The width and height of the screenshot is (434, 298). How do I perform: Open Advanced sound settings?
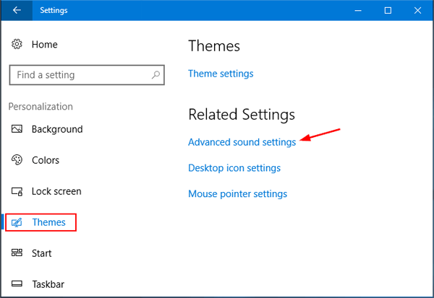tap(242, 142)
